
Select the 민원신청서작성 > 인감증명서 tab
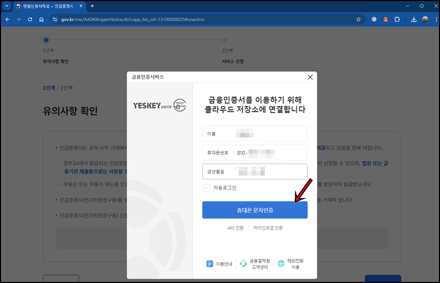click(48, 6)
